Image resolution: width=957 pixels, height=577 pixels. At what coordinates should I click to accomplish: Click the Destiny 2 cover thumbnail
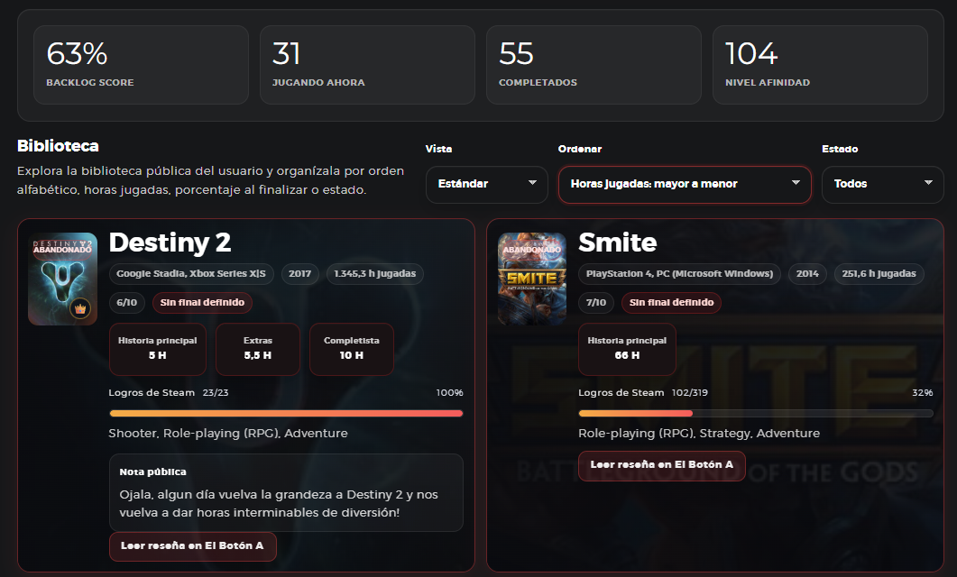click(63, 279)
